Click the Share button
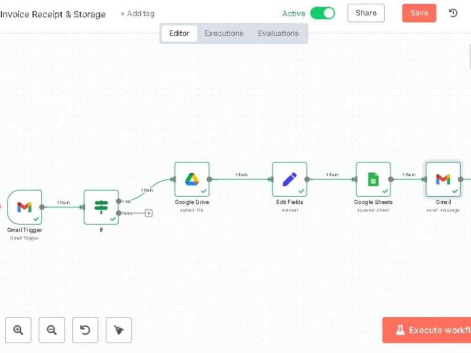 pos(366,13)
